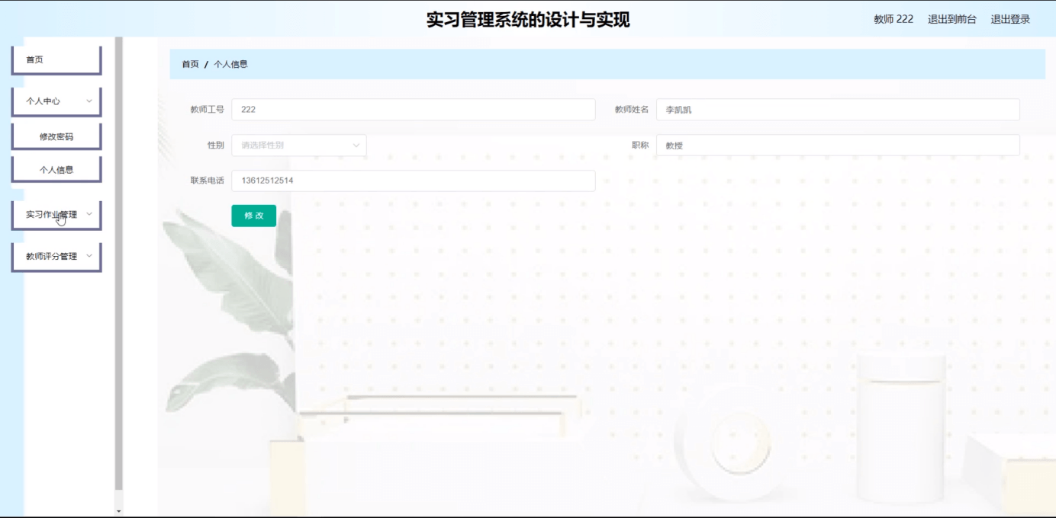1056x518 pixels.
Task: Click the sidebar vertical scrollbar
Action: 118,263
